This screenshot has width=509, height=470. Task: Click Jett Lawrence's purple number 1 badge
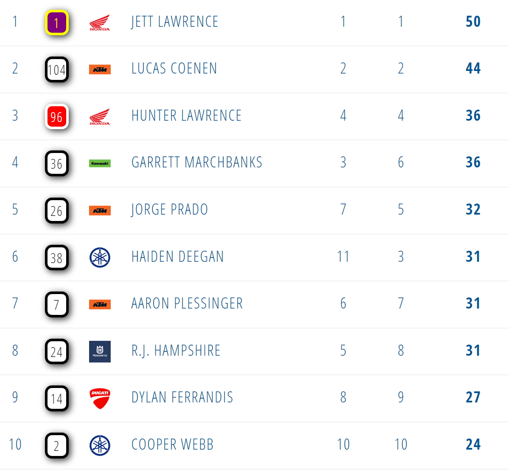click(x=57, y=23)
